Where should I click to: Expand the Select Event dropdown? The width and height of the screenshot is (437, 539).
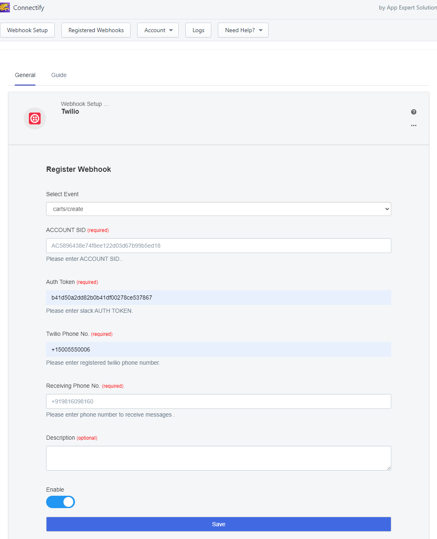(219, 209)
